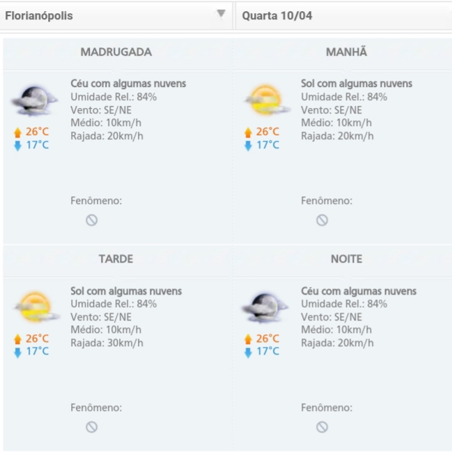Screen dimensions: 452x452
Task: Click the Madrugada no-phenomenon icon
Action: click(91, 220)
